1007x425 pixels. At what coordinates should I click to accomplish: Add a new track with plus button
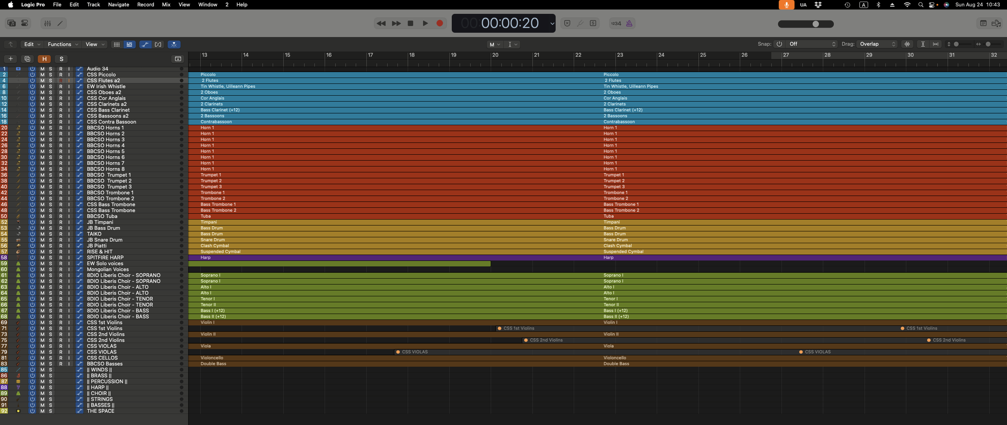(x=10, y=59)
